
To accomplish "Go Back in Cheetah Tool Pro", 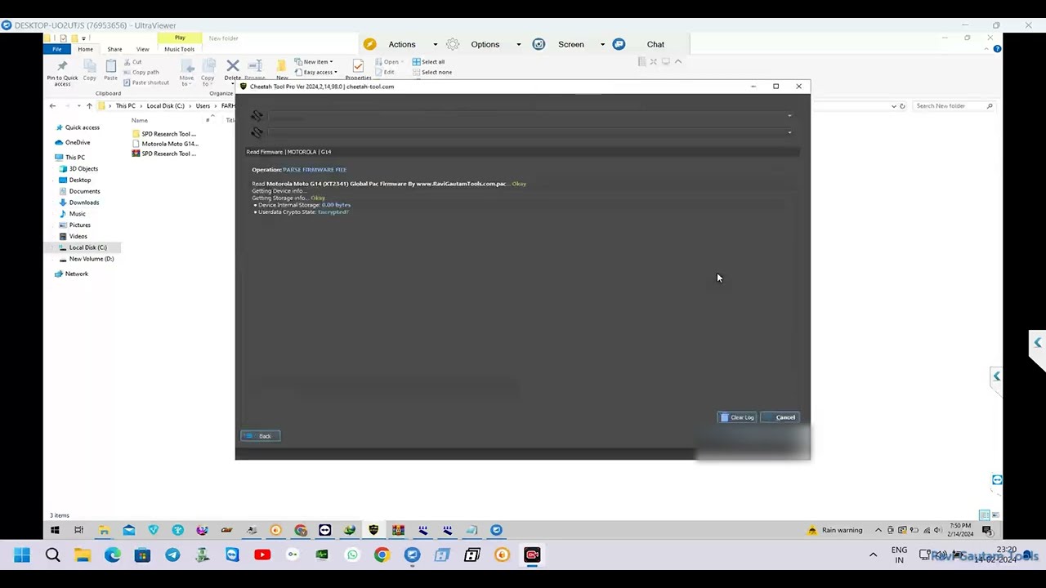I will pyautogui.click(x=261, y=436).
